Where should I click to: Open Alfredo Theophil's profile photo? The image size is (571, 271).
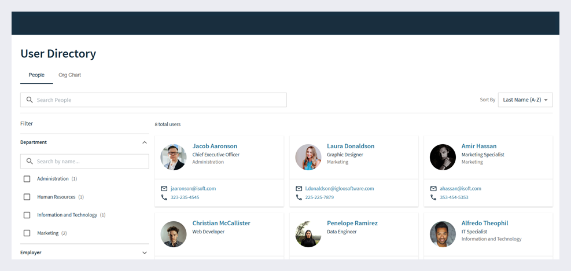pos(443,234)
